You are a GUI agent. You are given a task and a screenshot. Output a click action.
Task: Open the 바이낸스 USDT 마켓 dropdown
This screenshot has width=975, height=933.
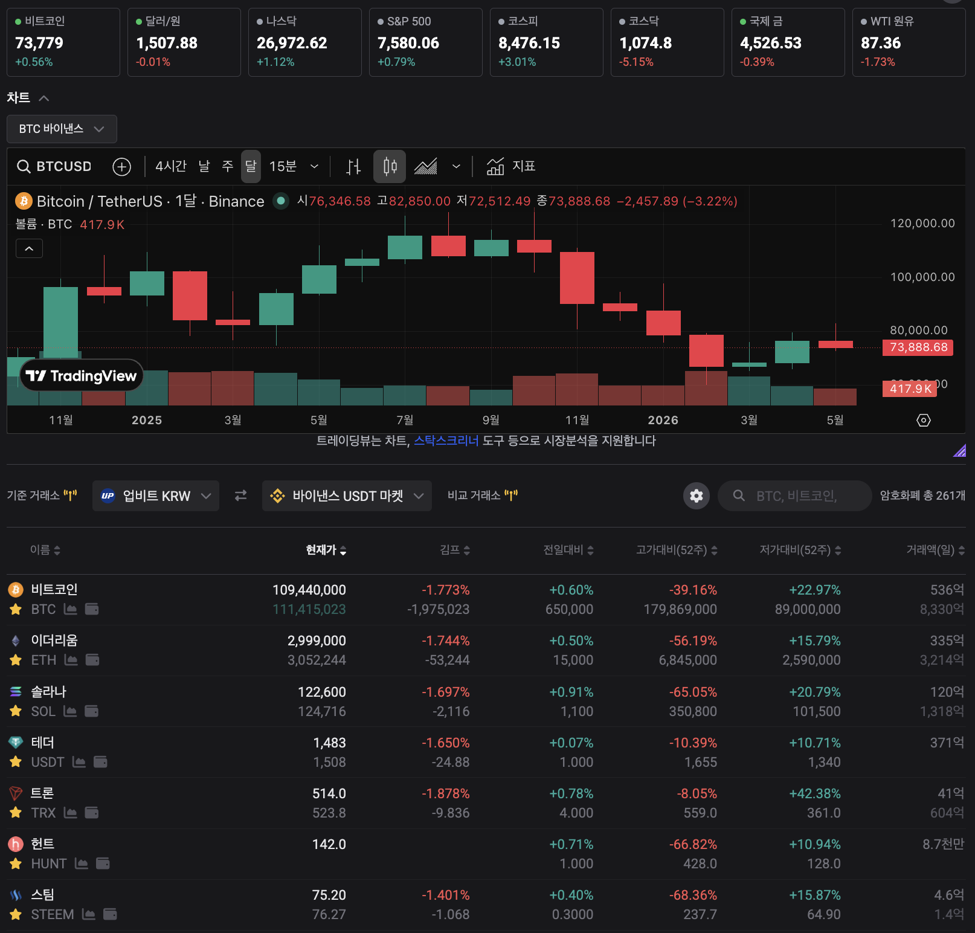347,496
